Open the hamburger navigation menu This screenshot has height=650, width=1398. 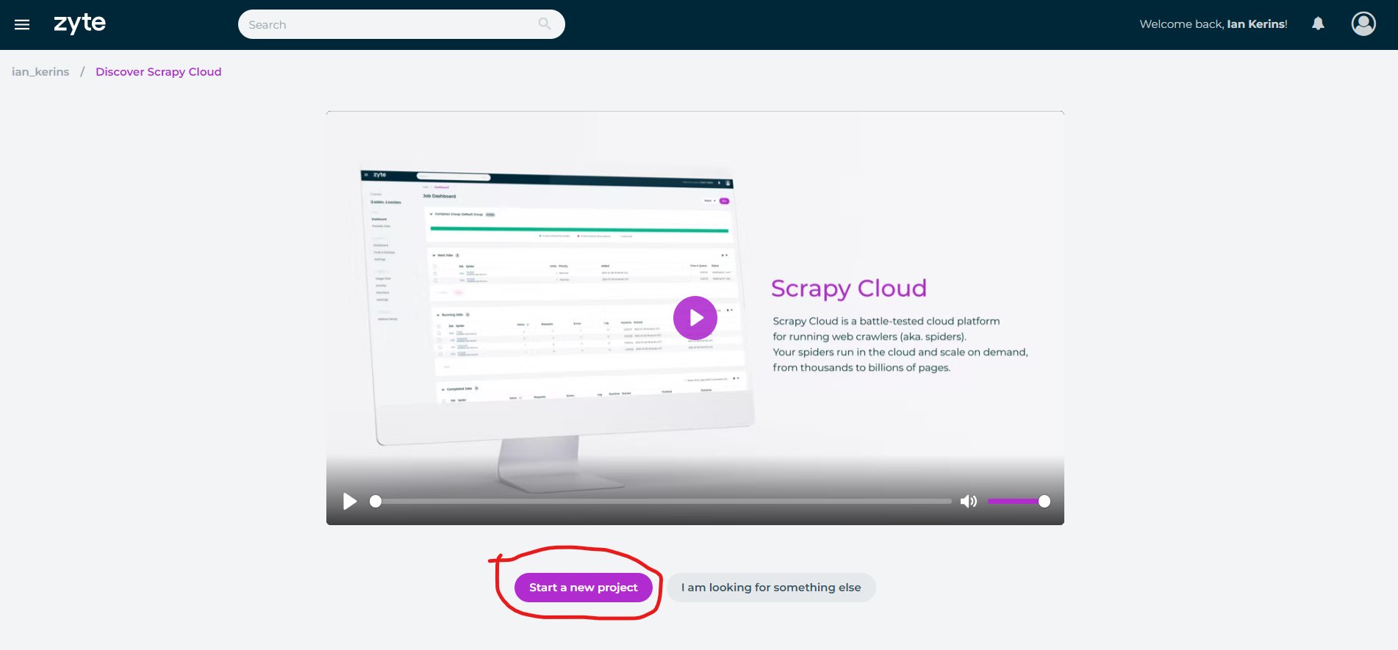(22, 25)
